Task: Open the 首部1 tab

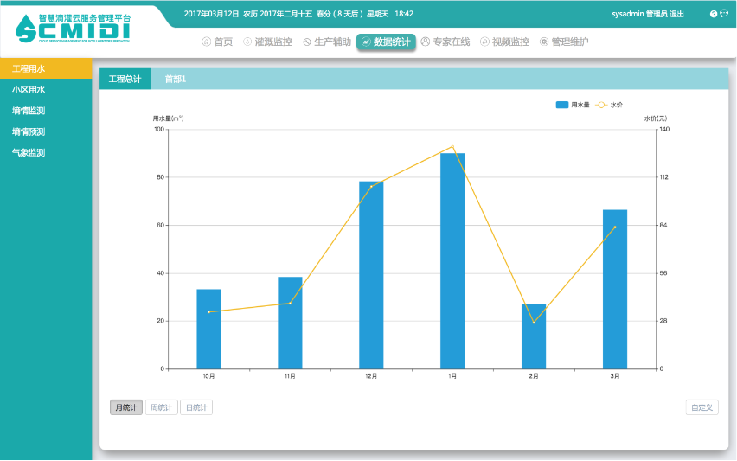Action: (x=176, y=79)
